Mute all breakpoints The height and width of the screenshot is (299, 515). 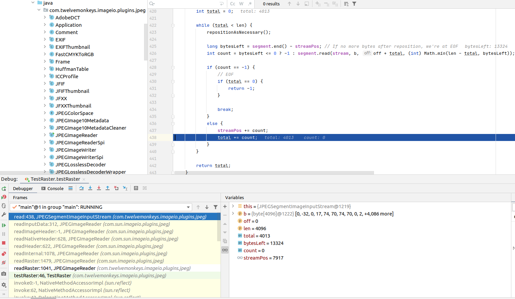(x=4, y=263)
